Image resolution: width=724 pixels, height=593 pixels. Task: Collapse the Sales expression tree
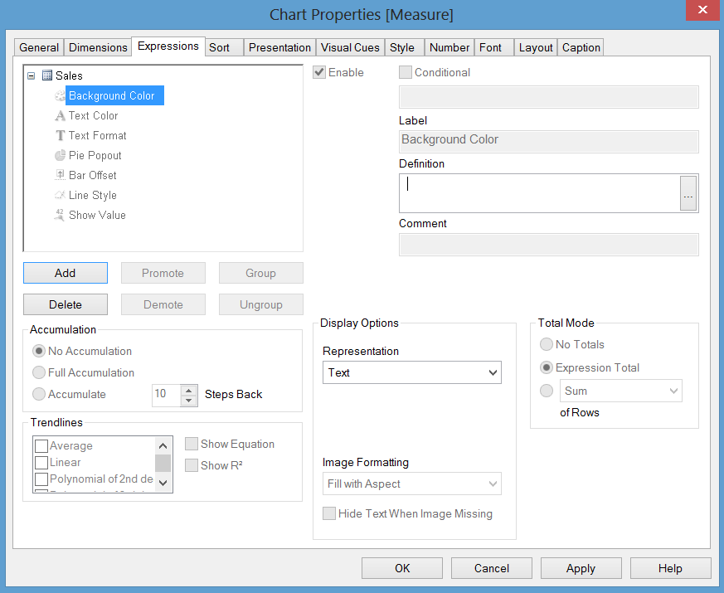(31, 75)
